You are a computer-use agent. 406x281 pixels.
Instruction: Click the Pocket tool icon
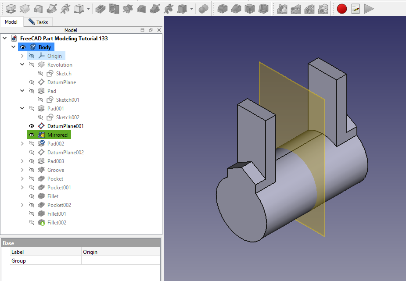click(x=101, y=8)
